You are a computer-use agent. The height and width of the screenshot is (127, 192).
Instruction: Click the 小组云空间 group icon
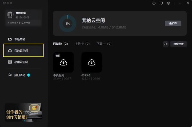pos(10,62)
